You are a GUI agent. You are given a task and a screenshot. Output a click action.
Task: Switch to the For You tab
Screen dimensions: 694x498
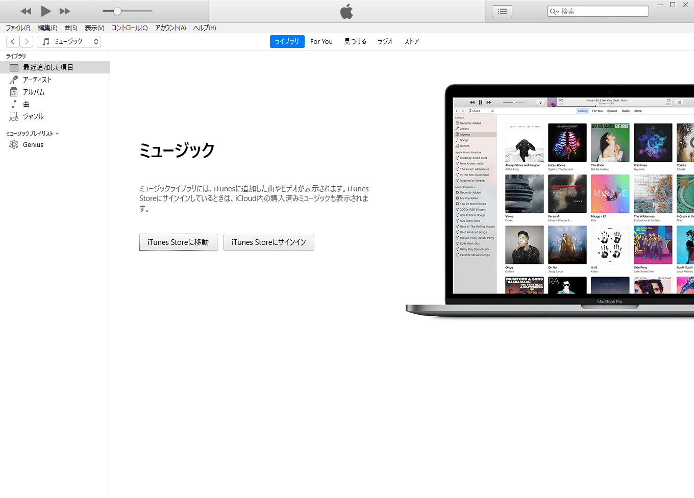pos(321,41)
